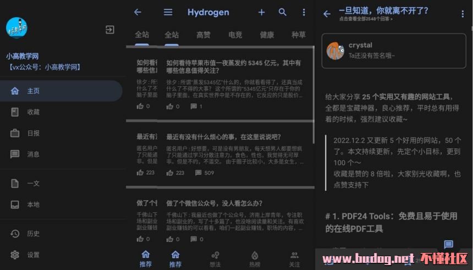Switch to the 高赞 tab
The height and width of the screenshot is (270, 473).
(x=204, y=35)
